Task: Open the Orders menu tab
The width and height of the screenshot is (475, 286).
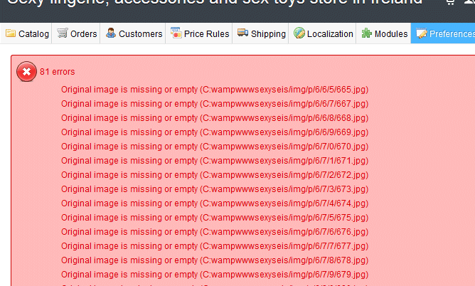Action: [76, 33]
